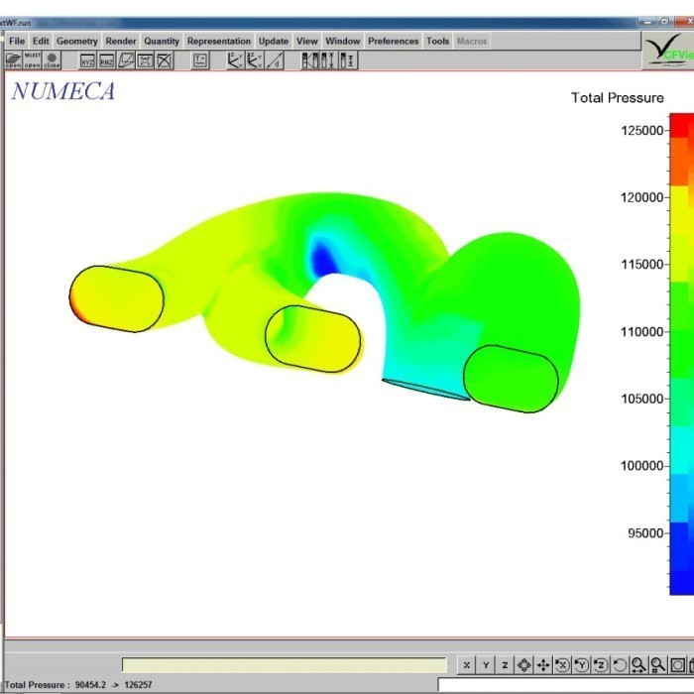Click the first colormap legend icon
The height and width of the screenshot is (694, 694).
coord(309,60)
